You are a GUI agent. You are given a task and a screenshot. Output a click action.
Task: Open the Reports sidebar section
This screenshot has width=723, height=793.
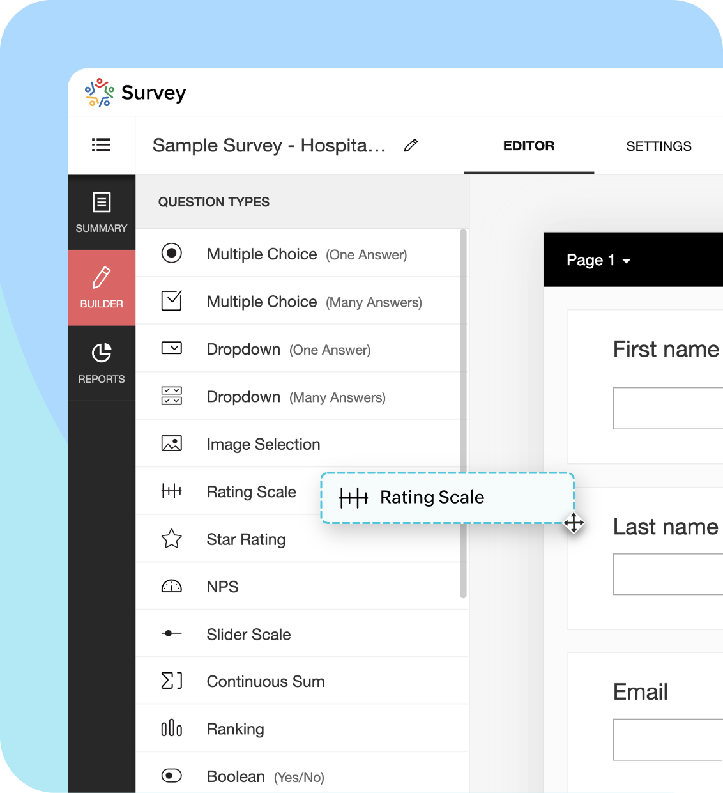102,363
